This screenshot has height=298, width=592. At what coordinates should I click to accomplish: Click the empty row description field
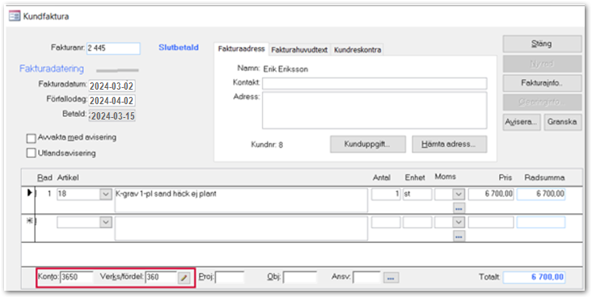(241, 229)
